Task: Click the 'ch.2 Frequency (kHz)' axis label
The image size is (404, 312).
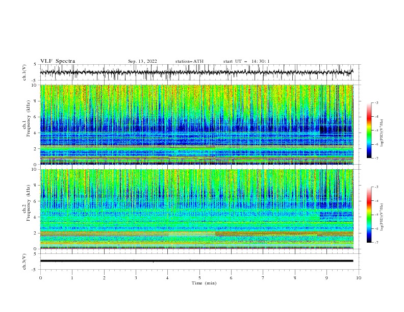Action: coord(27,203)
